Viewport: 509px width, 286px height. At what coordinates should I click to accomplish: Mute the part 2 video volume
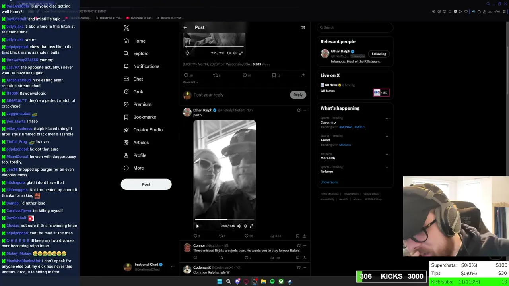[x=239, y=226]
